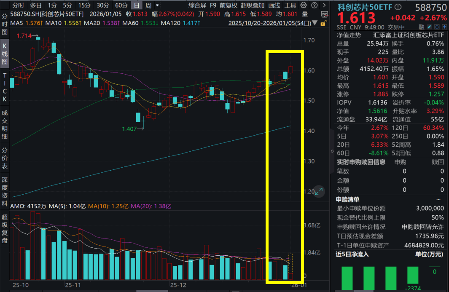449x292 pixels.
Task: Click the info icon beside 科创芯片50ETF
Action: pos(398,6)
